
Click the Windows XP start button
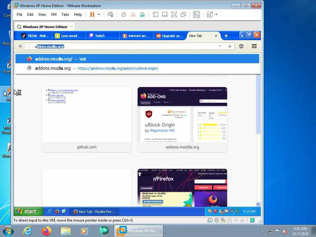[28, 211]
